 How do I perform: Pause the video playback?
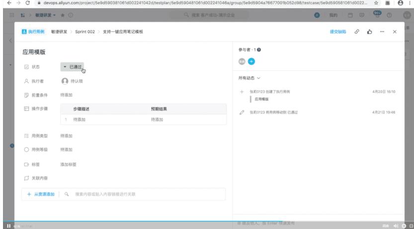9,226
